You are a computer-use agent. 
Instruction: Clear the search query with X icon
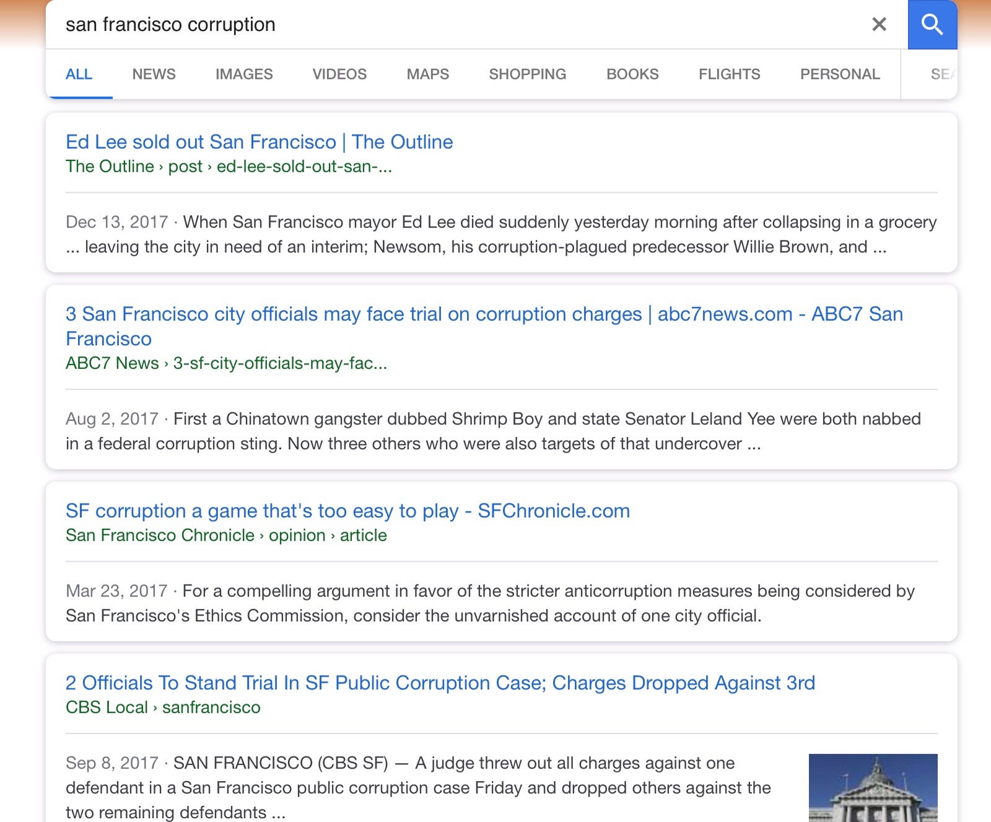coord(879,24)
